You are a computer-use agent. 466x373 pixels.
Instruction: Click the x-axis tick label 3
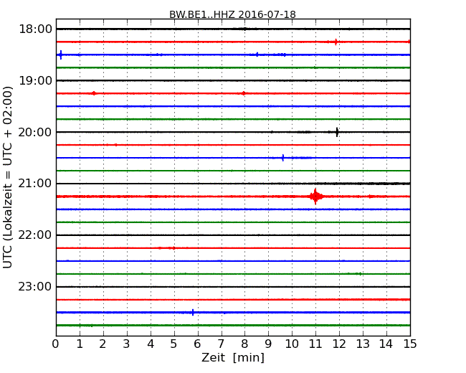pos(127,344)
